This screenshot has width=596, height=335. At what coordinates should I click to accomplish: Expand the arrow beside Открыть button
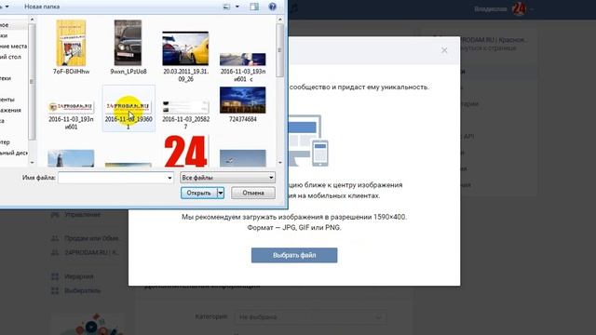pyautogui.click(x=221, y=193)
